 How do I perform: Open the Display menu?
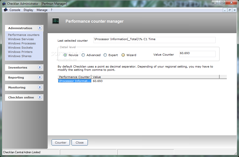click(x=28, y=10)
